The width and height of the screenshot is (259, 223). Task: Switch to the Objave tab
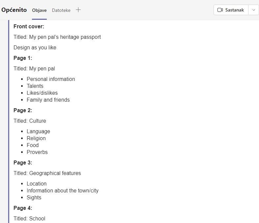[39, 10]
